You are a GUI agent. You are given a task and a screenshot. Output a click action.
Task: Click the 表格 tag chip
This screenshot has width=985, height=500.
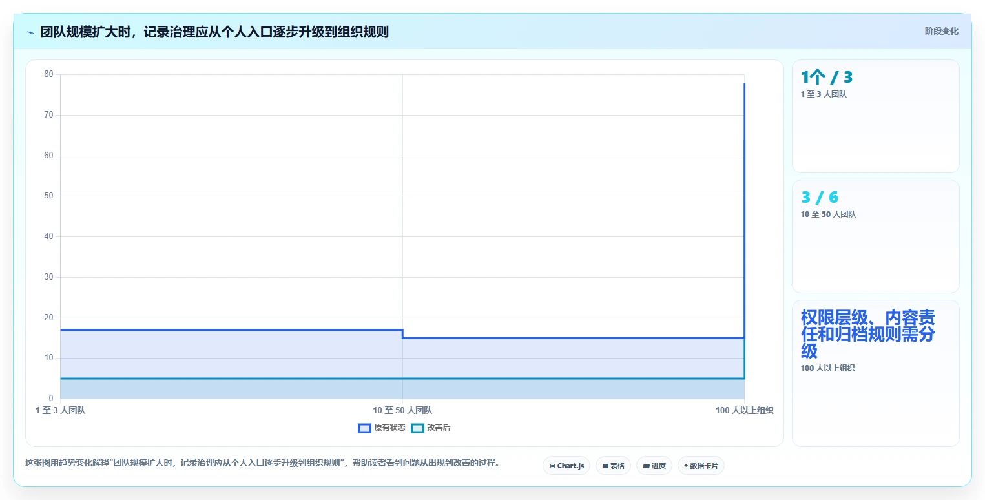[x=613, y=466]
